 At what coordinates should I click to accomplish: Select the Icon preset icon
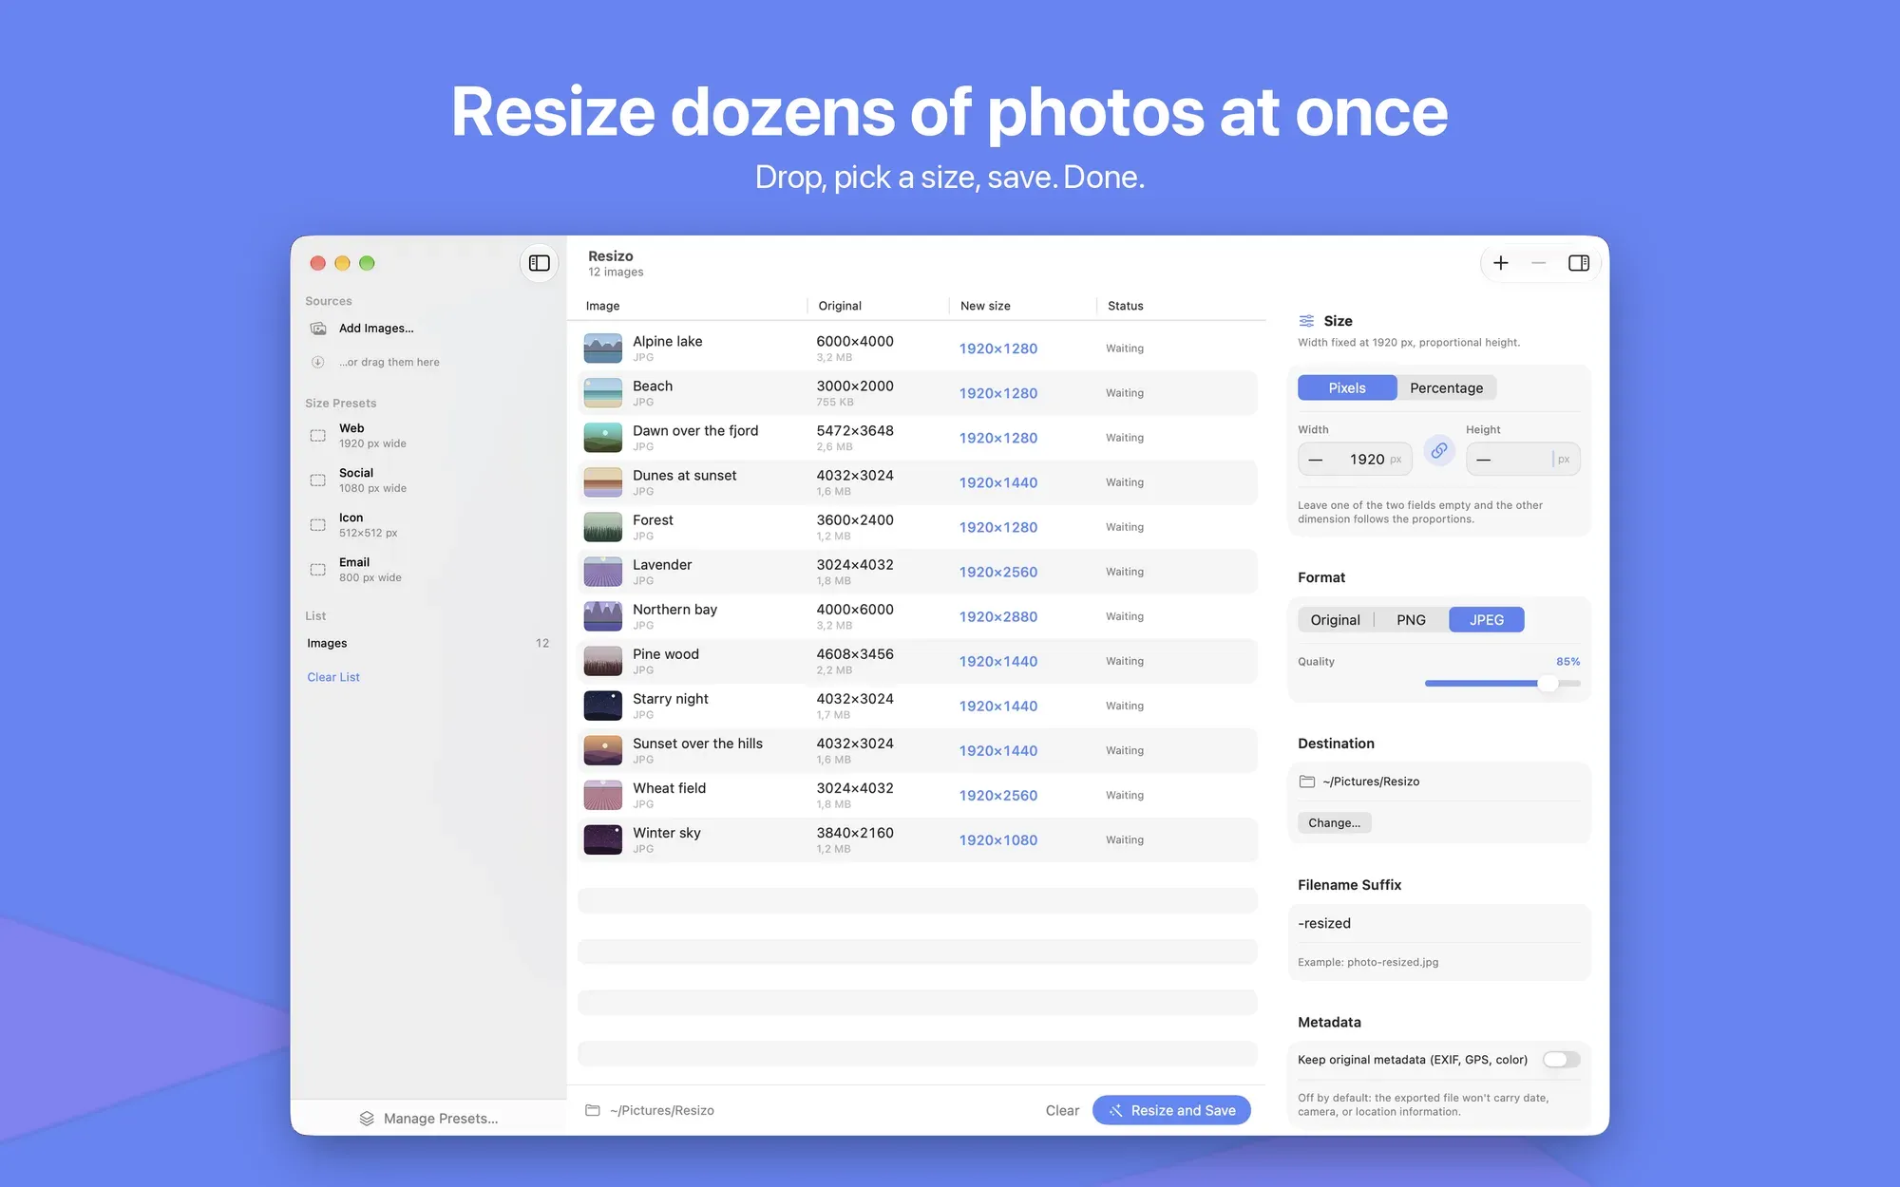318,525
